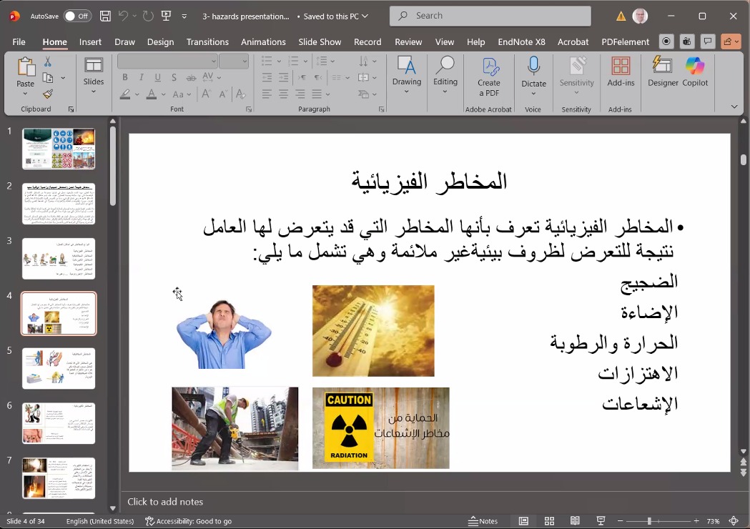Open the Transitions tab

click(x=207, y=42)
